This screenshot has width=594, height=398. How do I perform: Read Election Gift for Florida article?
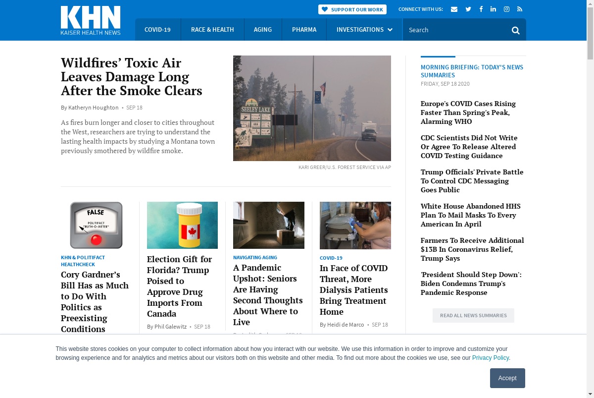180,286
